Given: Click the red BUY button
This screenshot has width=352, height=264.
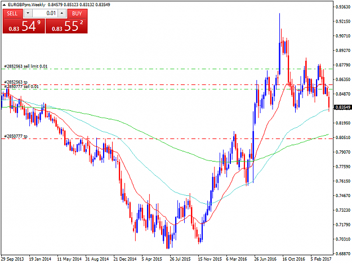Looking at the screenshot, I should [77, 14].
